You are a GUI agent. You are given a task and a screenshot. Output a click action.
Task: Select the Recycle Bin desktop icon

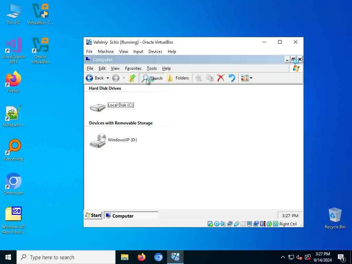pyautogui.click(x=335, y=218)
